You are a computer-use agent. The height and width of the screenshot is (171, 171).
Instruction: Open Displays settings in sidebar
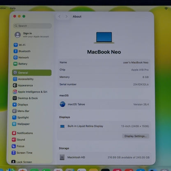pyautogui.click(x=20, y=104)
